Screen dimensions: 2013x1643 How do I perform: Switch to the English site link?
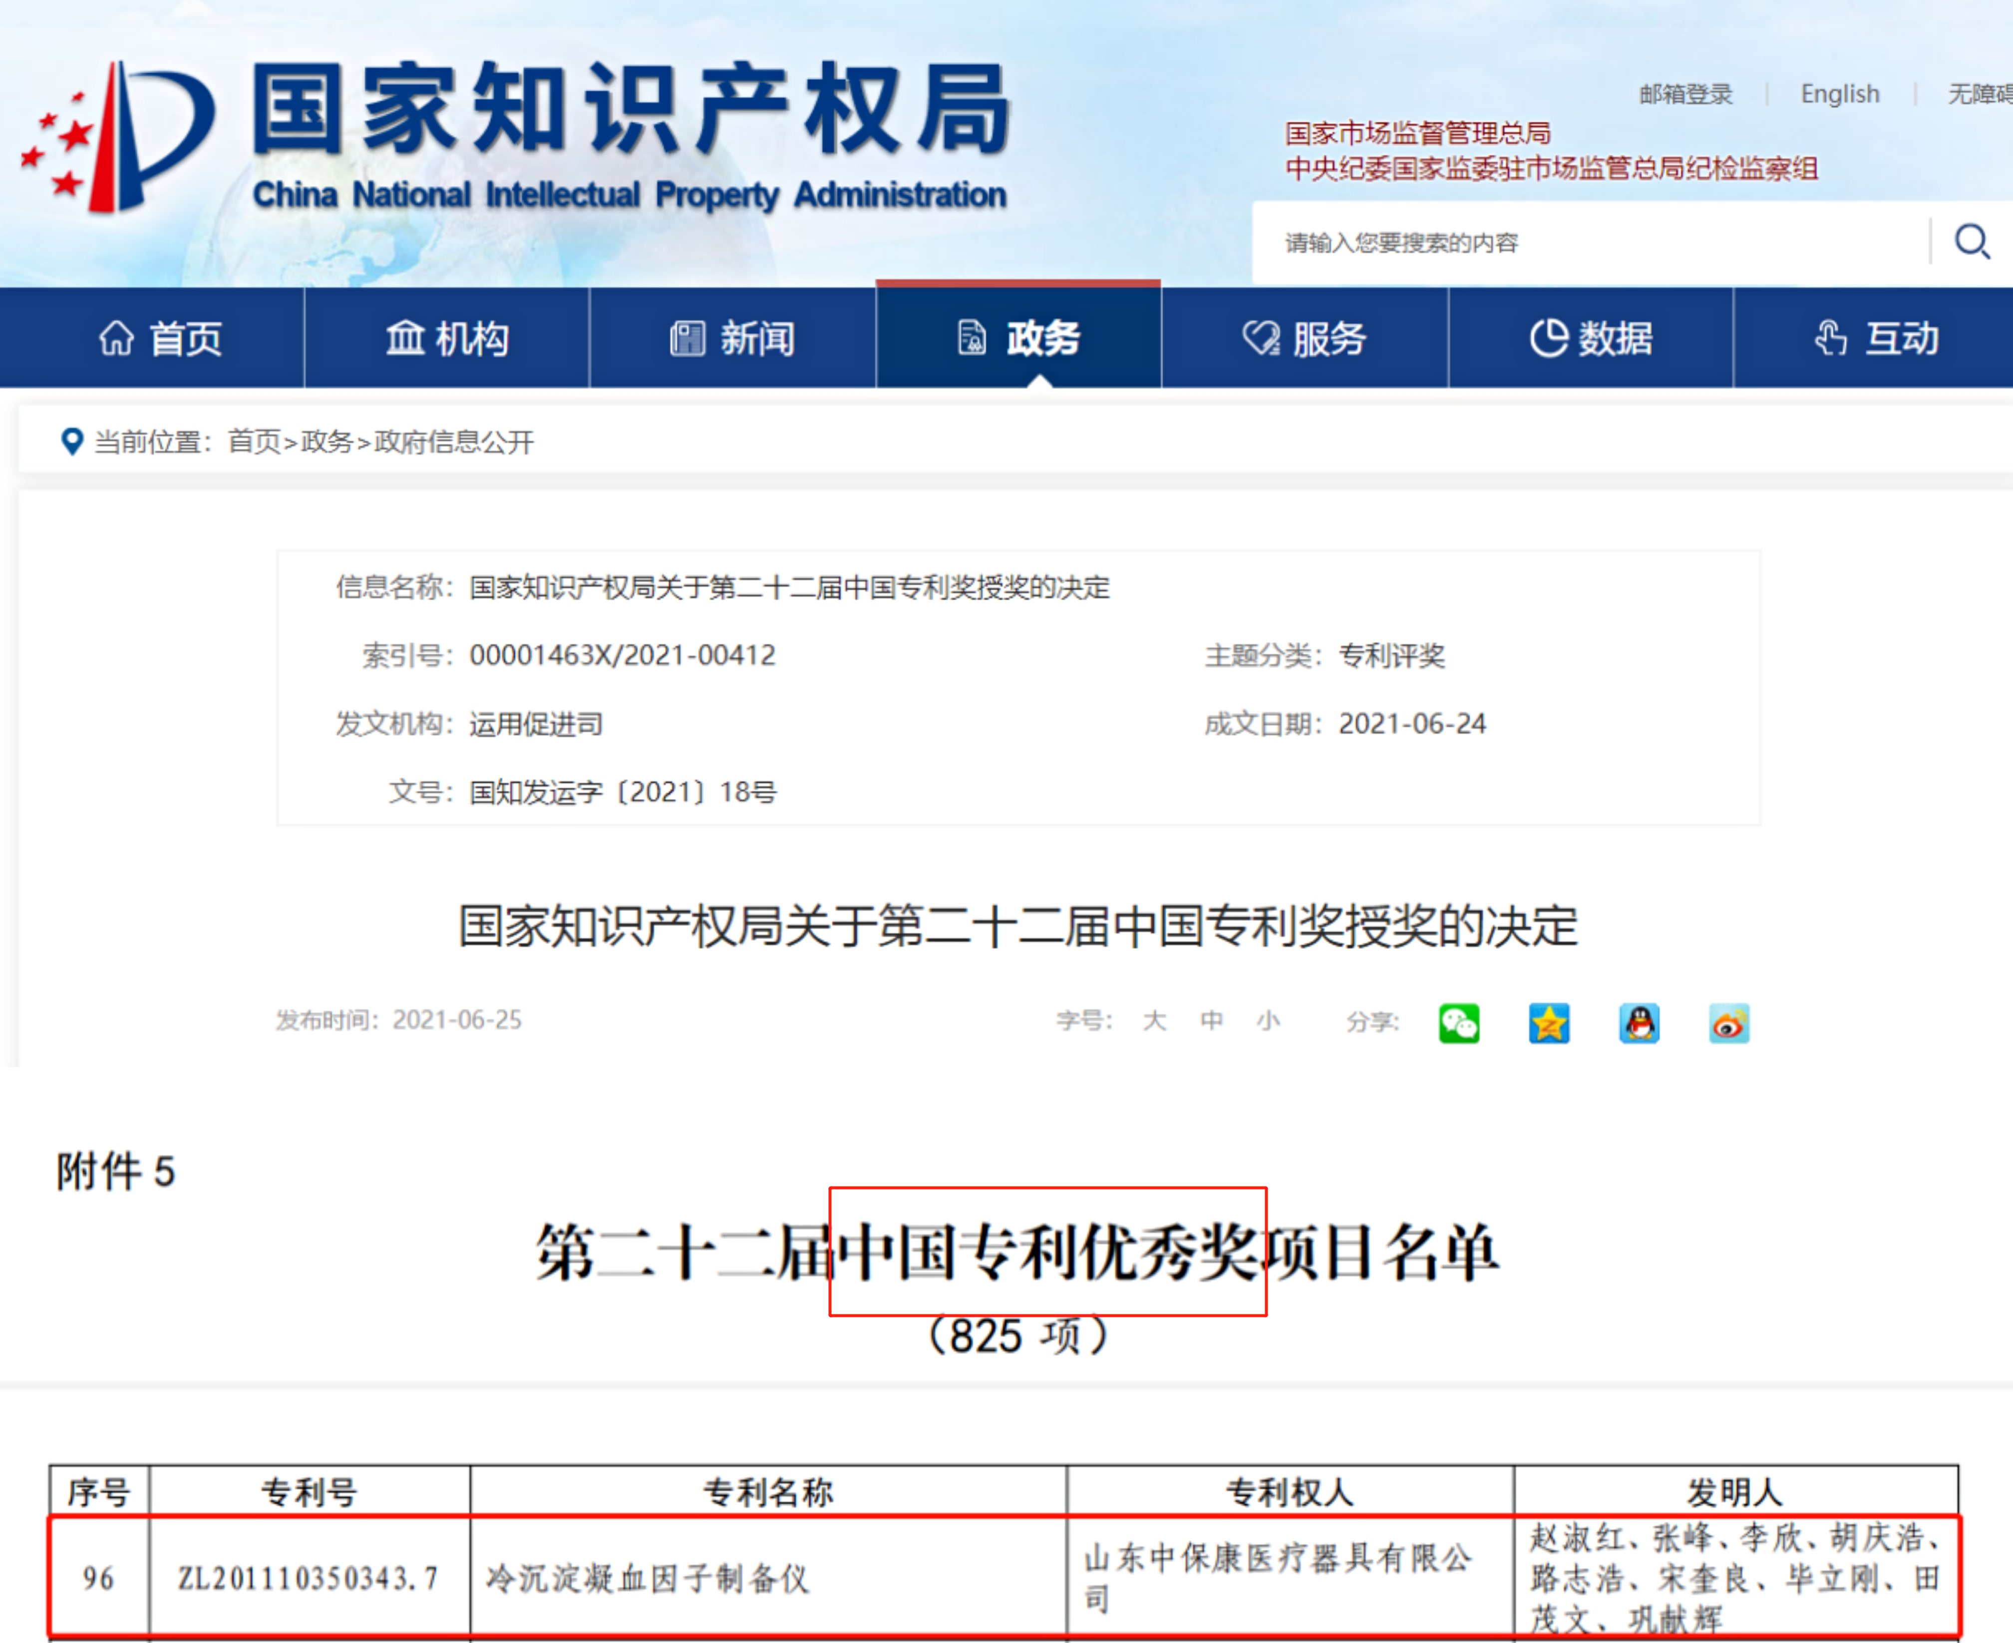(x=1840, y=95)
